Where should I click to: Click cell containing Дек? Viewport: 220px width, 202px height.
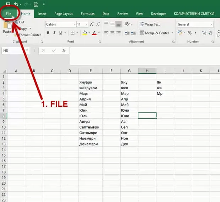pos(129,144)
